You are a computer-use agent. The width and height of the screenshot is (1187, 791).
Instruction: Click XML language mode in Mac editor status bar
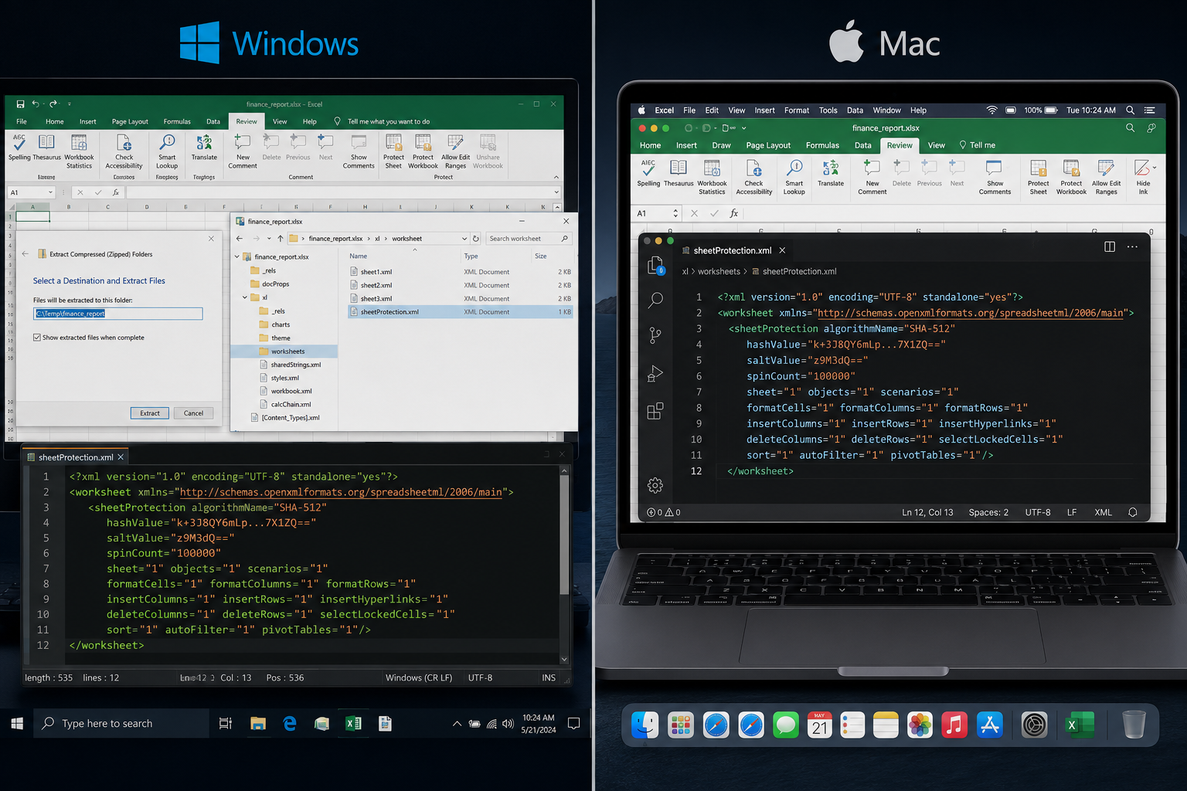[1103, 512]
